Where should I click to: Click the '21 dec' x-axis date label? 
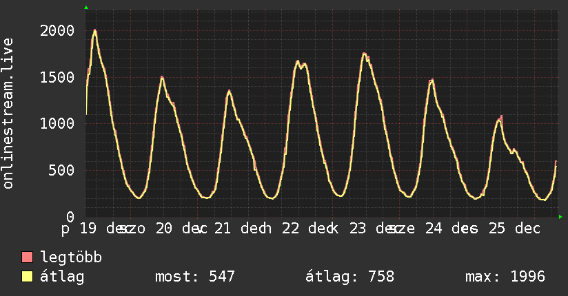[240, 229]
